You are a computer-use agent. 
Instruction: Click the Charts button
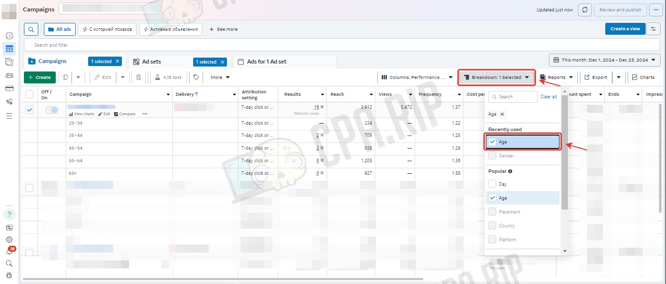click(x=644, y=77)
